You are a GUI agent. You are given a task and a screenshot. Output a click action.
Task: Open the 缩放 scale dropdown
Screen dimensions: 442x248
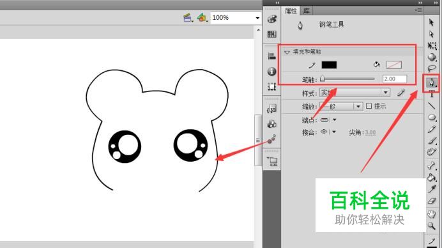click(341, 106)
